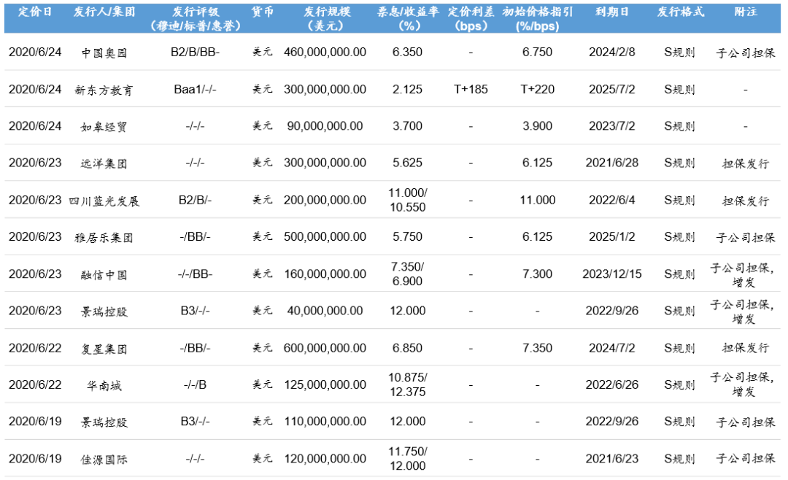Click rating cell -/-/B

click(x=196, y=385)
